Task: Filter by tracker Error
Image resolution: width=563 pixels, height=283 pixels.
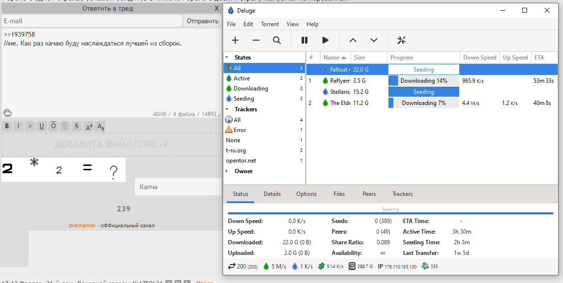Action: [264, 130]
